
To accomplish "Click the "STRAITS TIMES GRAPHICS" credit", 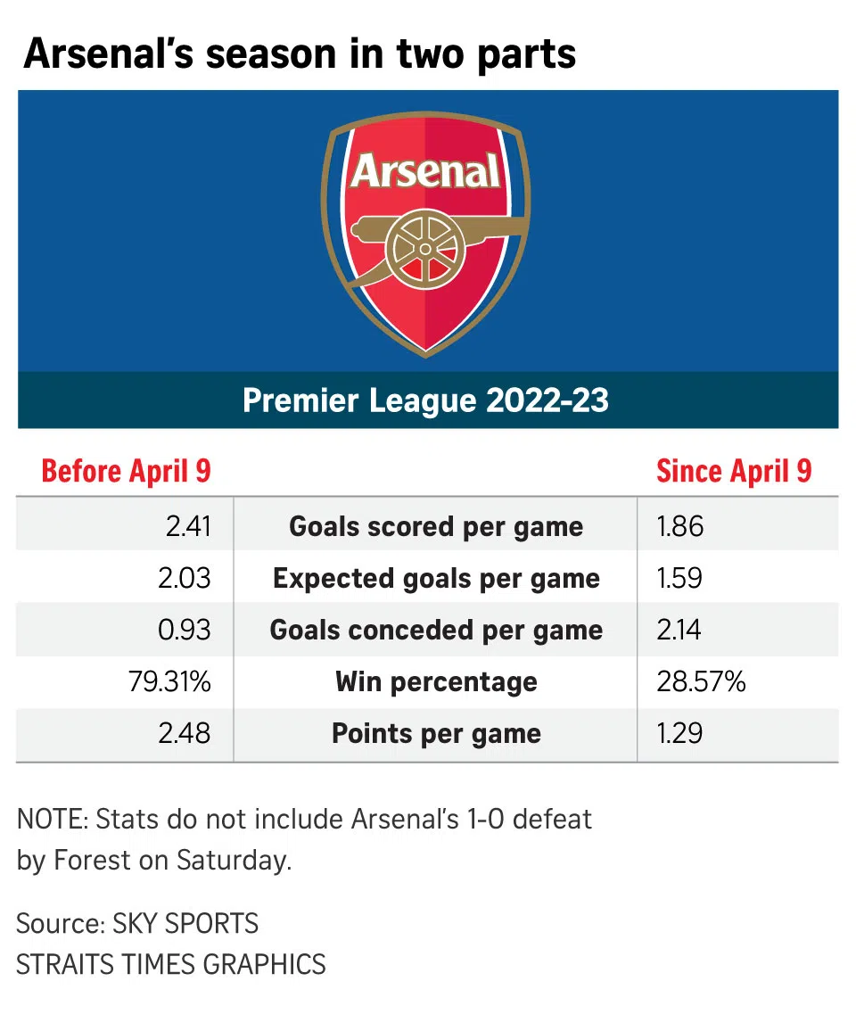I will [171, 964].
